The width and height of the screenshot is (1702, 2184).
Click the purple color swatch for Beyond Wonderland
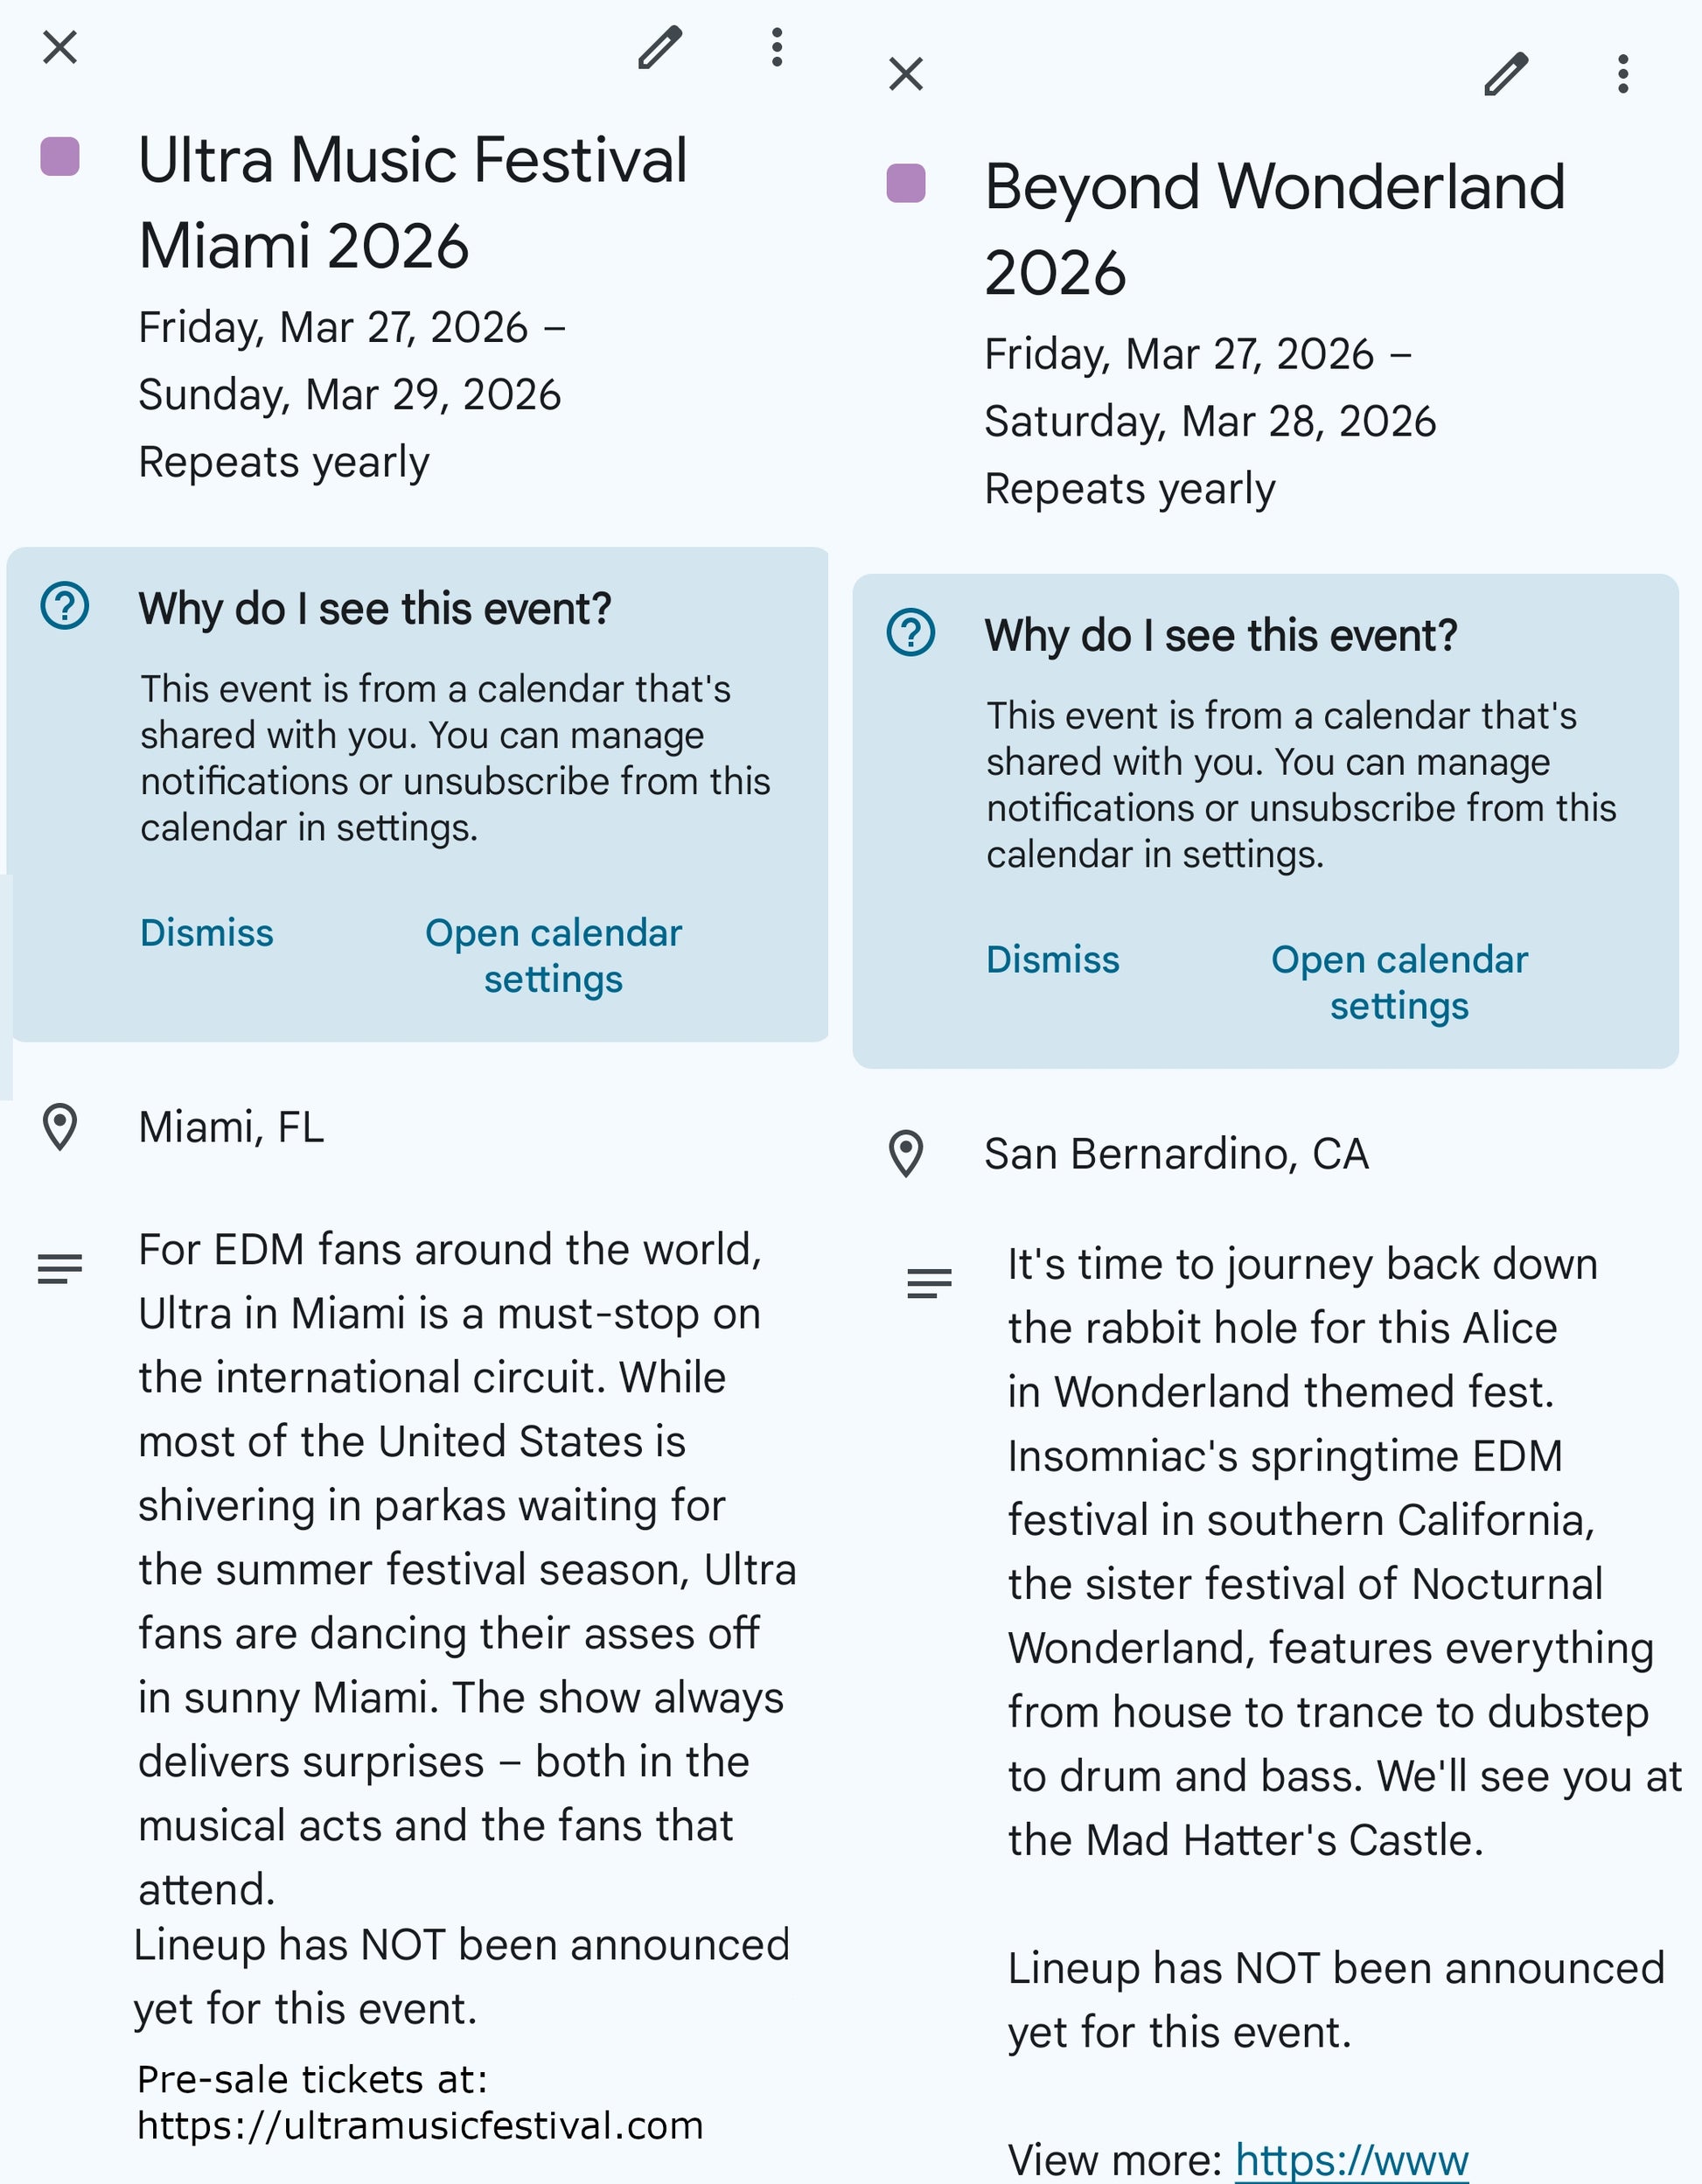point(906,184)
